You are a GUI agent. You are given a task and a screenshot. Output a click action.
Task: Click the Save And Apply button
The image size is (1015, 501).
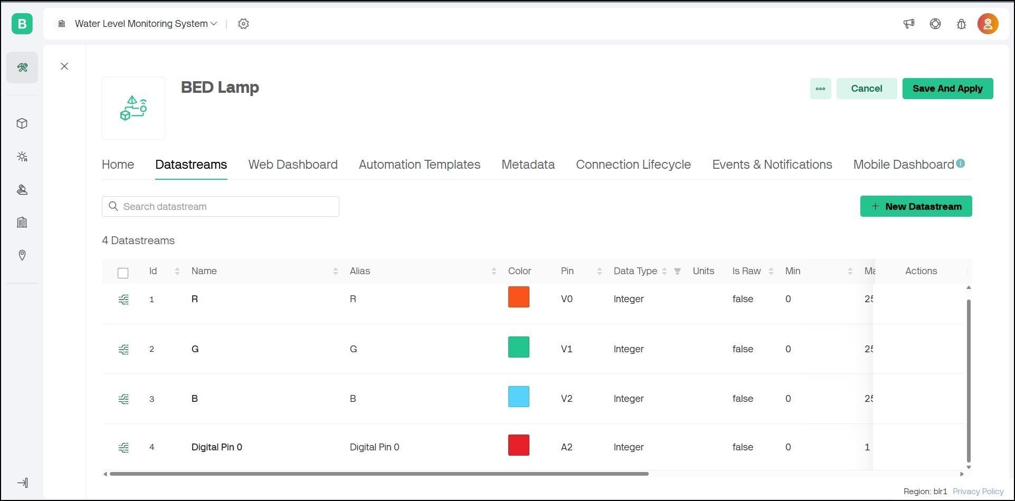tap(947, 89)
